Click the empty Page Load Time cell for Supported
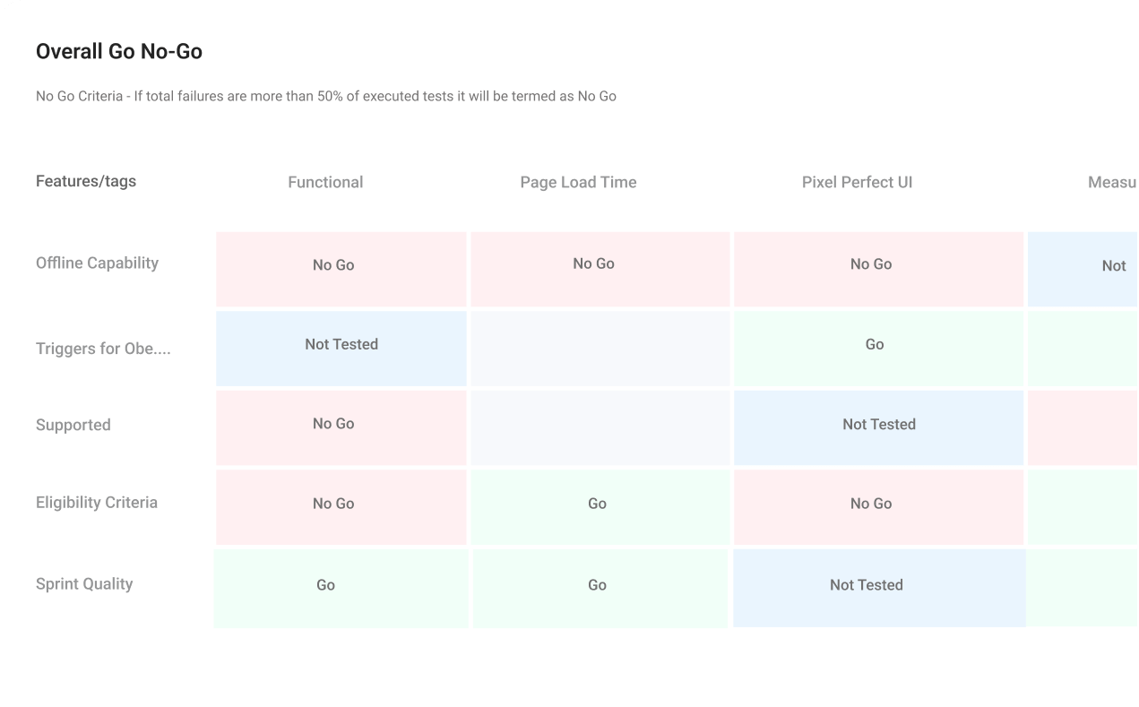 click(600, 427)
